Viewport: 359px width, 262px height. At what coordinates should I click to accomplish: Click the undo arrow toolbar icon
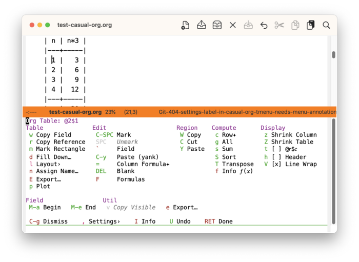264,25
